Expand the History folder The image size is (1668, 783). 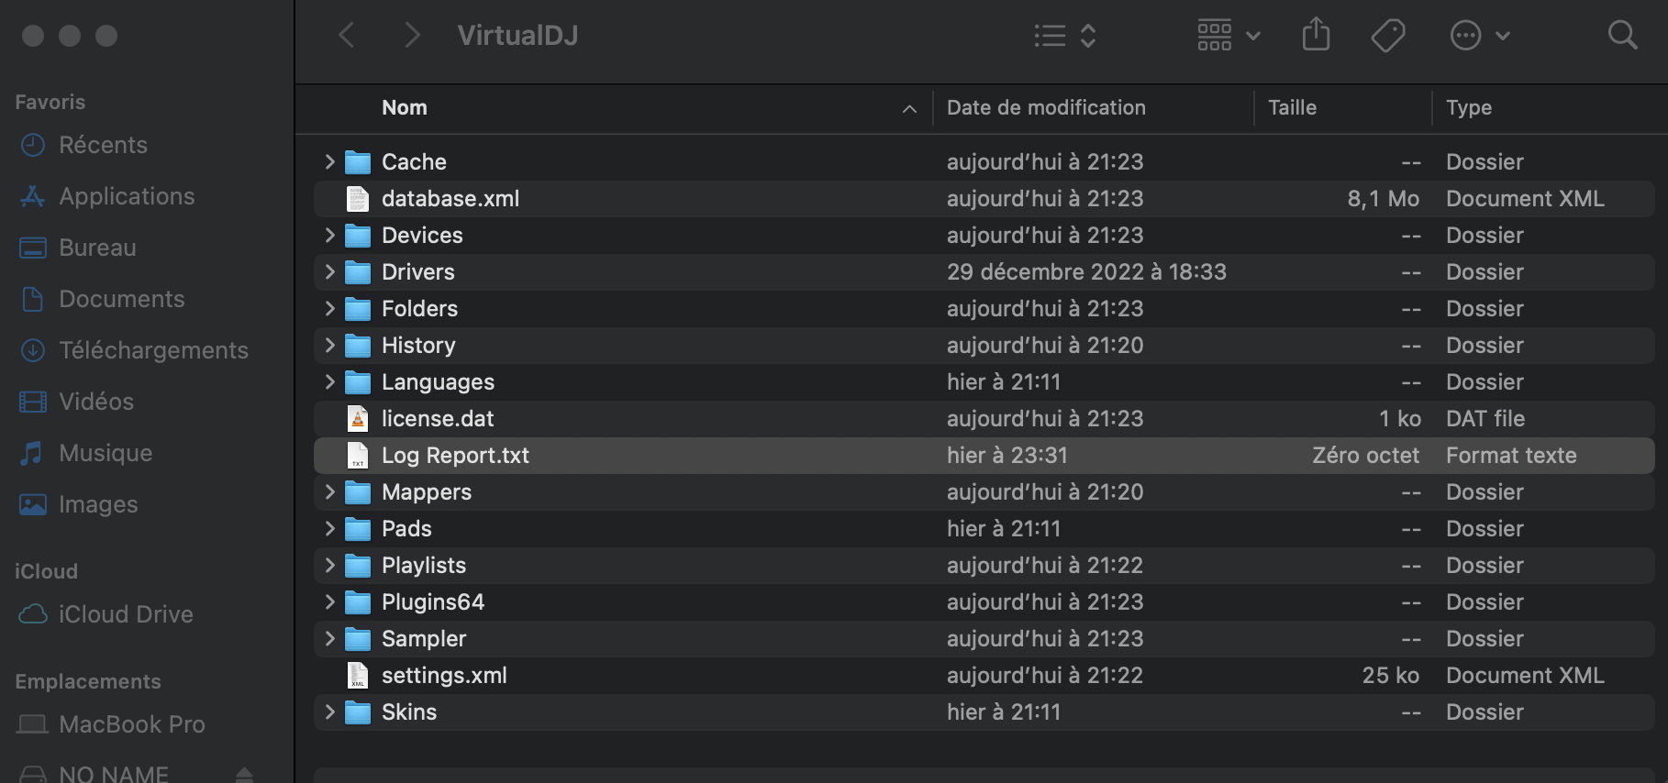click(x=329, y=345)
